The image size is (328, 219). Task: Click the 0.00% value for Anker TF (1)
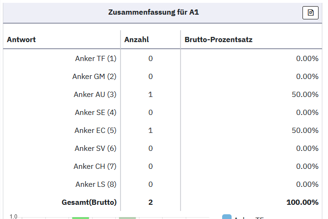(x=307, y=59)
